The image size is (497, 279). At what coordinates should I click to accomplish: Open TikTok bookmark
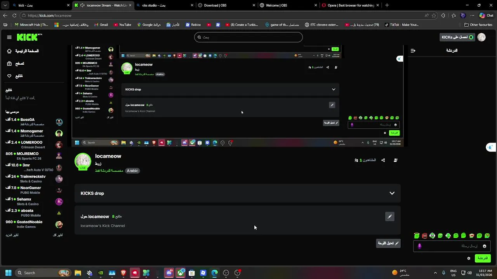click(x=401, y=25)
